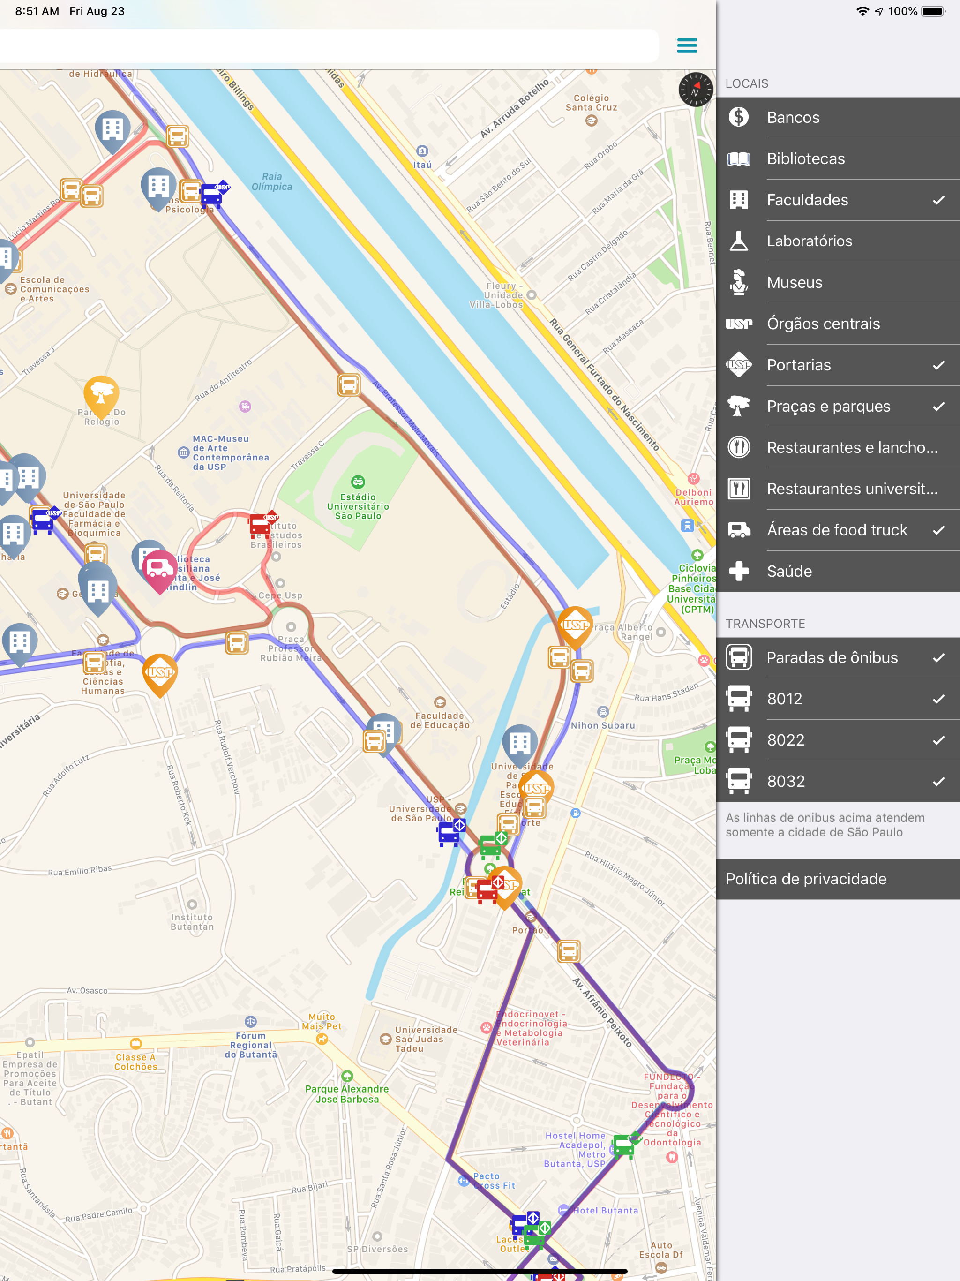
Task: Tap the Parque Alexandre Jose Barbosa label
Action: click(347, 1093)
